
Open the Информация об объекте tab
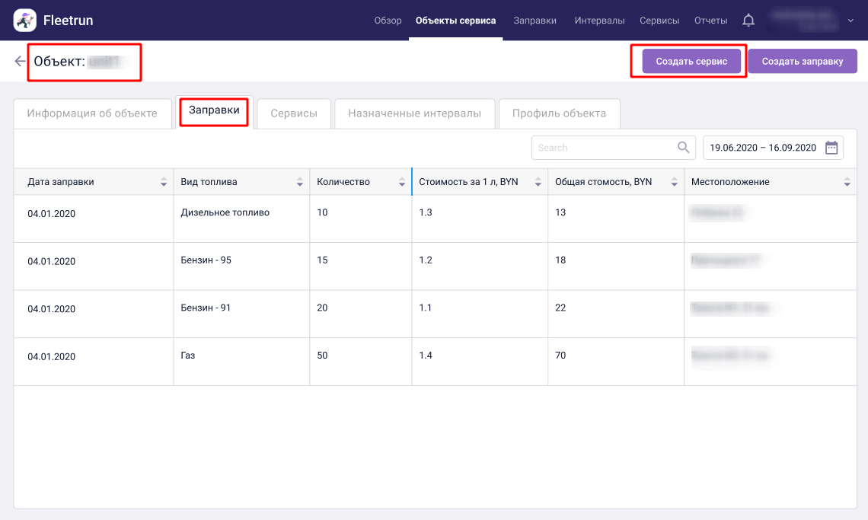tap(92, 113)
